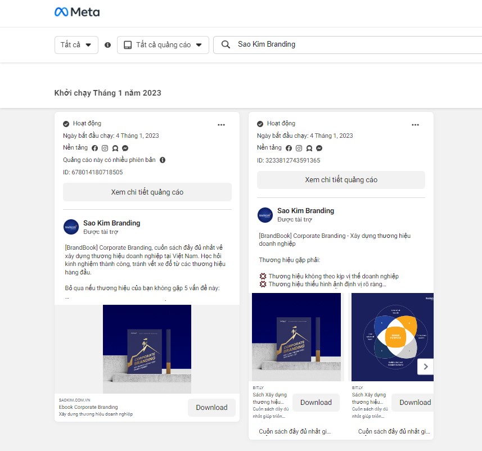Click the Messenger platform icon on first ad

(125, 148)
